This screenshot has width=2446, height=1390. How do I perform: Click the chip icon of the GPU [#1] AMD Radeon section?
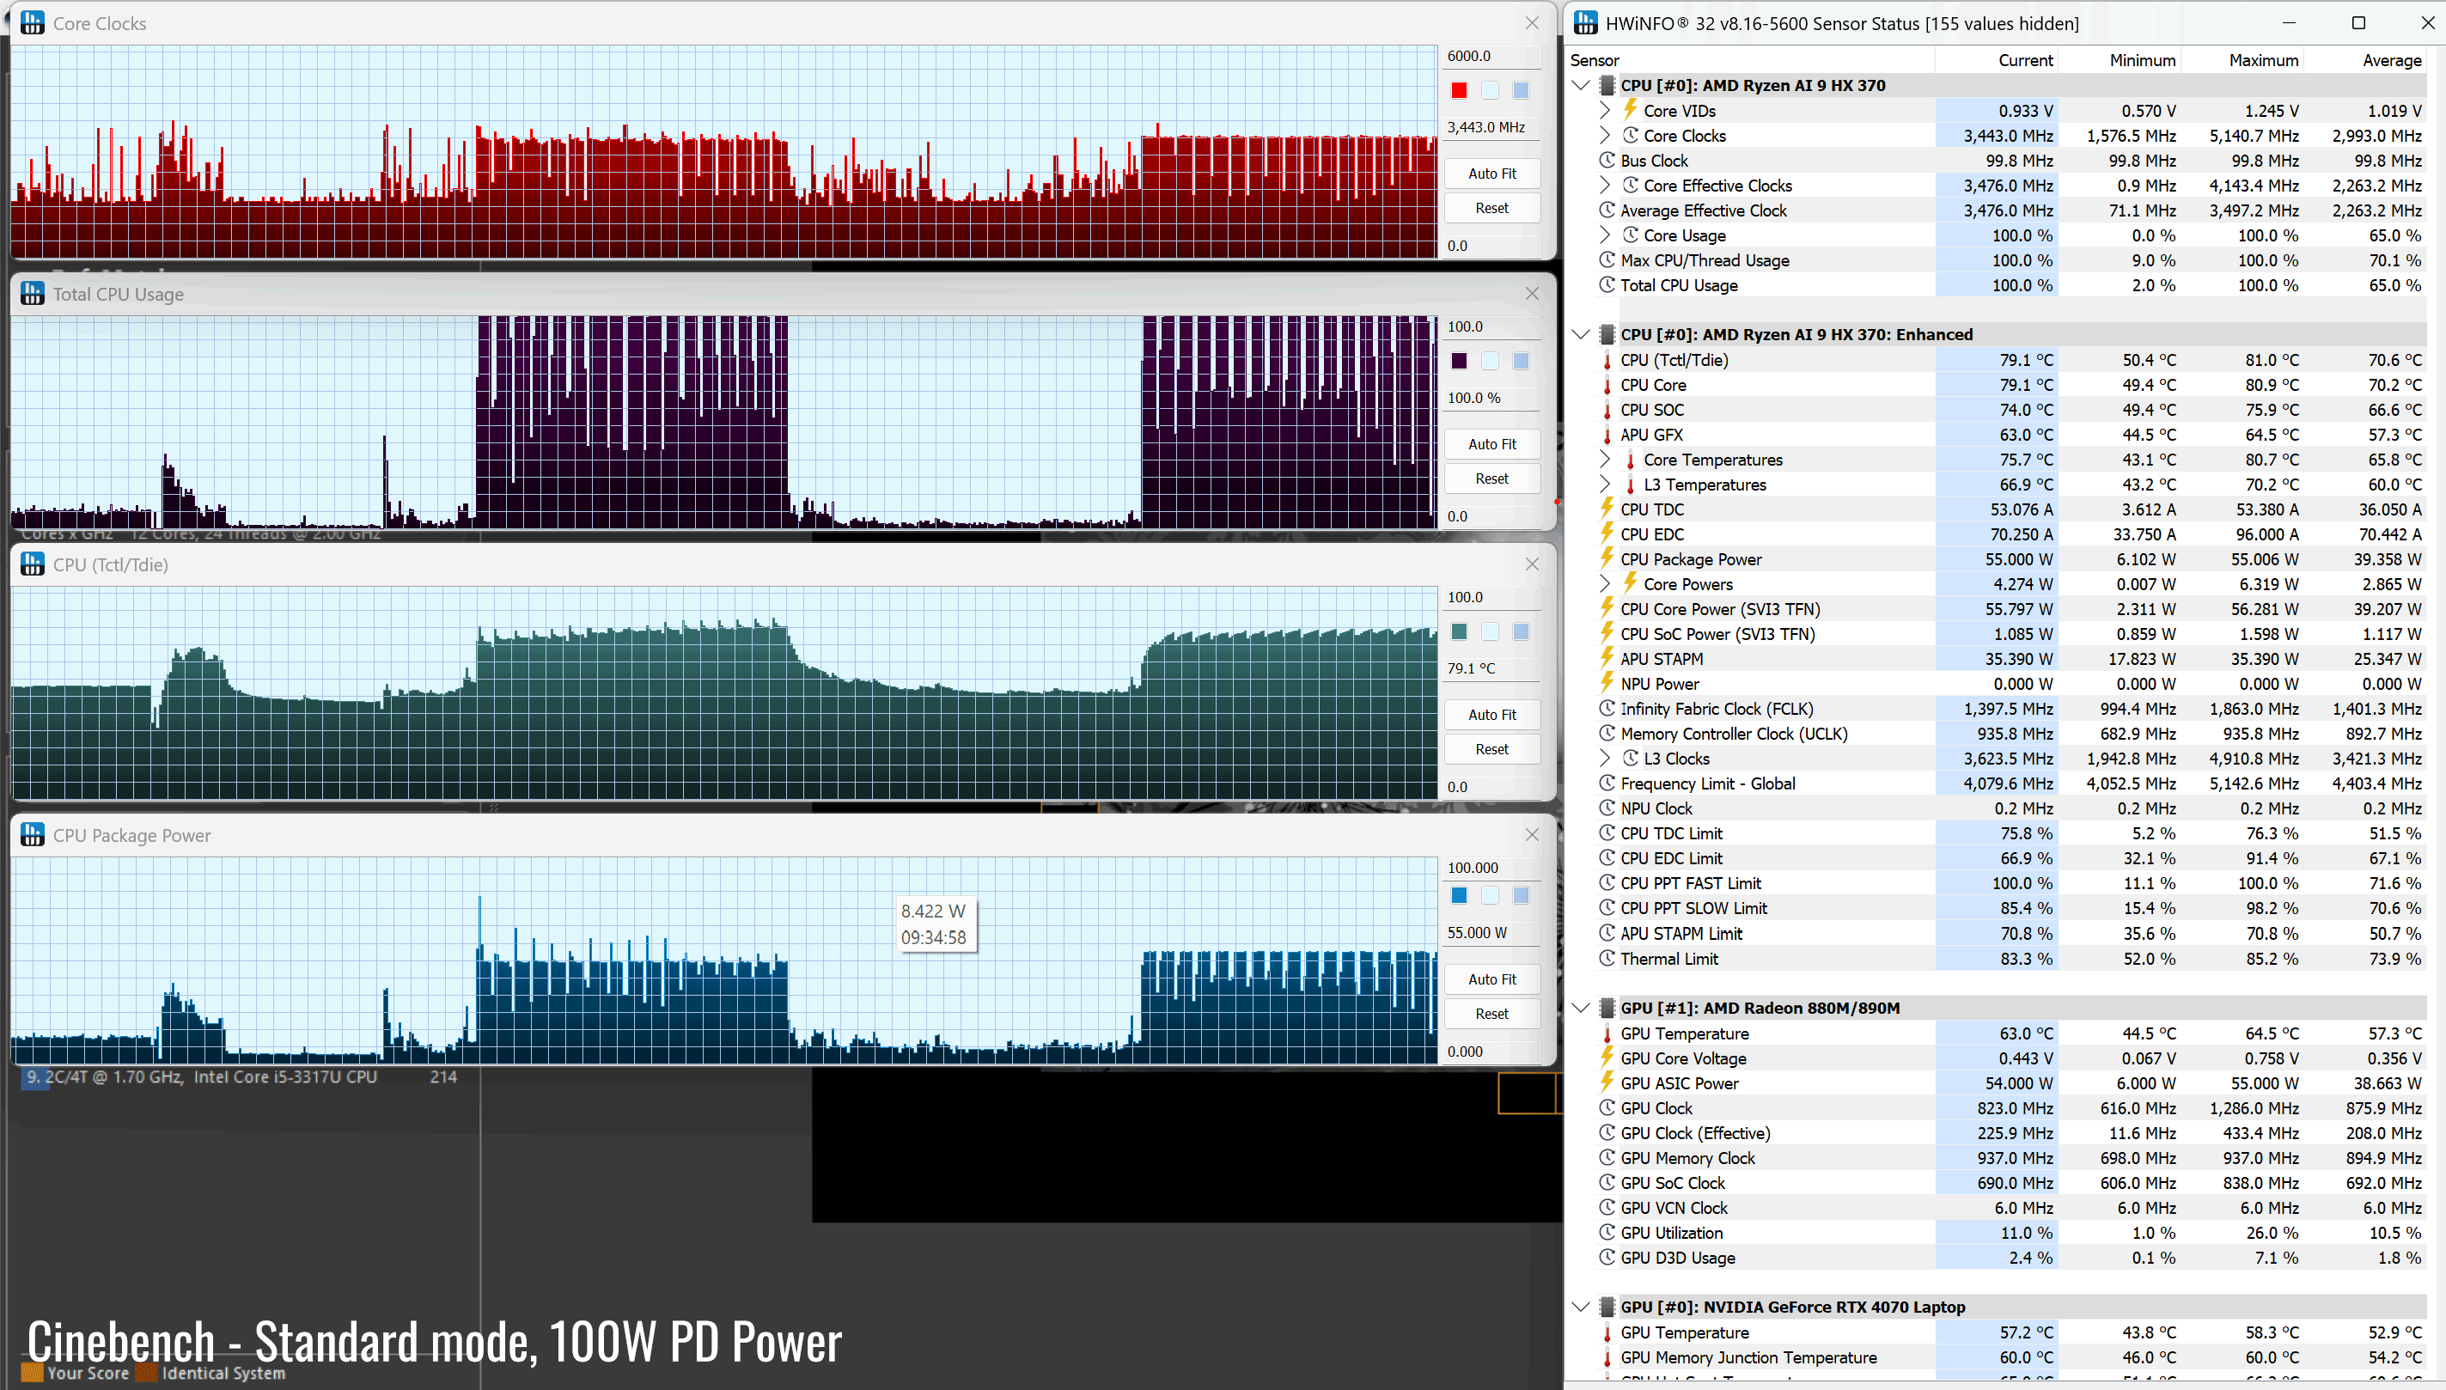[x=1607, y=1007]
